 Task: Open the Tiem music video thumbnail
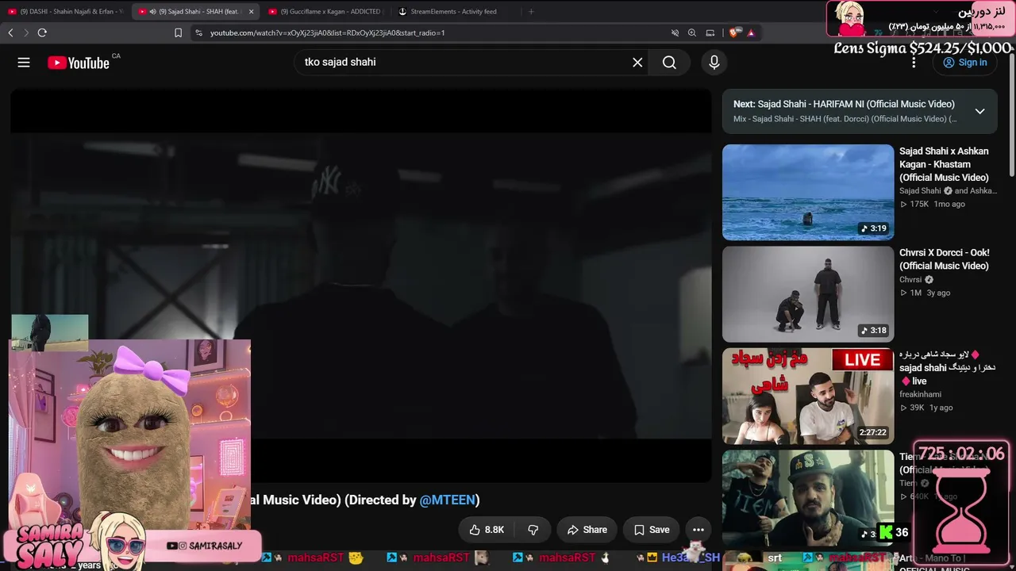click(808, 499)
